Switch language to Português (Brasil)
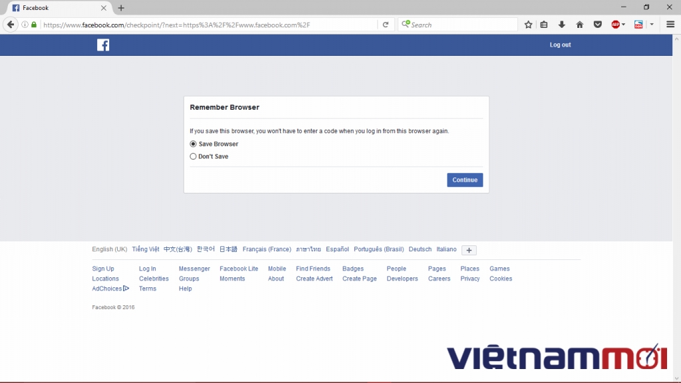 pyautogui.click(x=378, y=249)
